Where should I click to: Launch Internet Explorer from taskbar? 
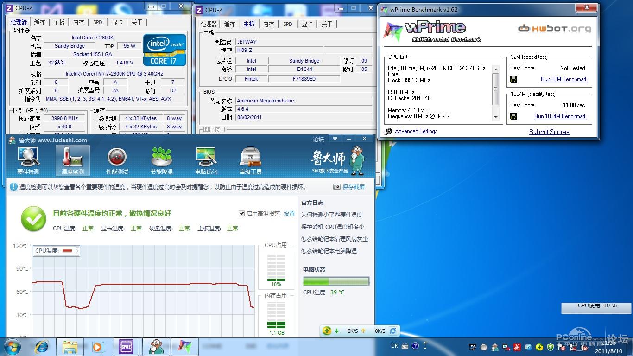coord(42,346)
